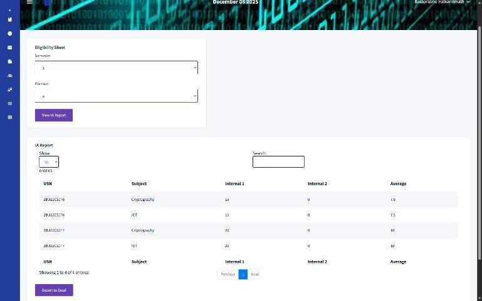Click Average 7.5 in the second row
The height and width of the screenshot is (301, 482).
pyautogui.click(x=392, y=215)
